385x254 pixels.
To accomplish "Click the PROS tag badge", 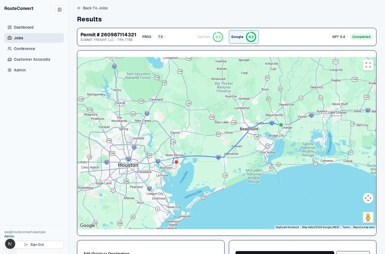I will coord(147,37).
